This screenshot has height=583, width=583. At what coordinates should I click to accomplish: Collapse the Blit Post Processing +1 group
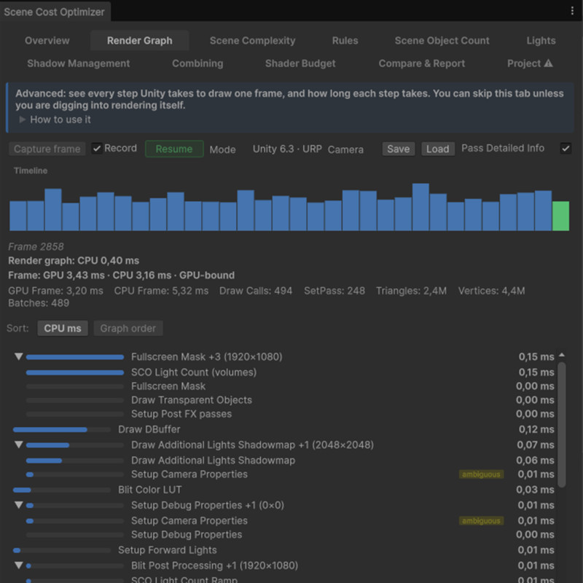click(19, 566)
